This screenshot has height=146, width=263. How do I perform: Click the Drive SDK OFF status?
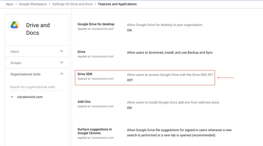(x=130, y=80)
